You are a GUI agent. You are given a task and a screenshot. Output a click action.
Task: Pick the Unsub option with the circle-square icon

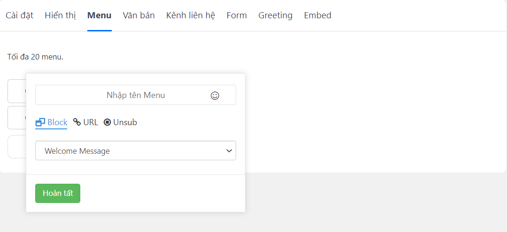pos(120,122)
